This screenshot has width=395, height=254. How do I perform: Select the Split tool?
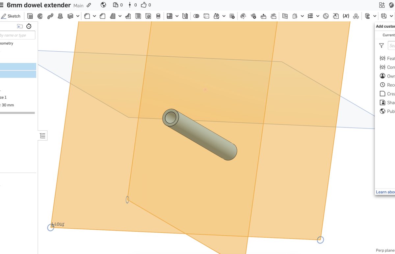pos(206,16)
